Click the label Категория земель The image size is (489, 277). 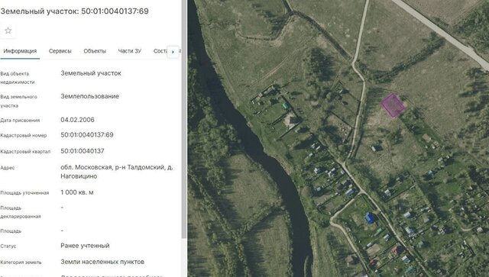pos(21,263)
